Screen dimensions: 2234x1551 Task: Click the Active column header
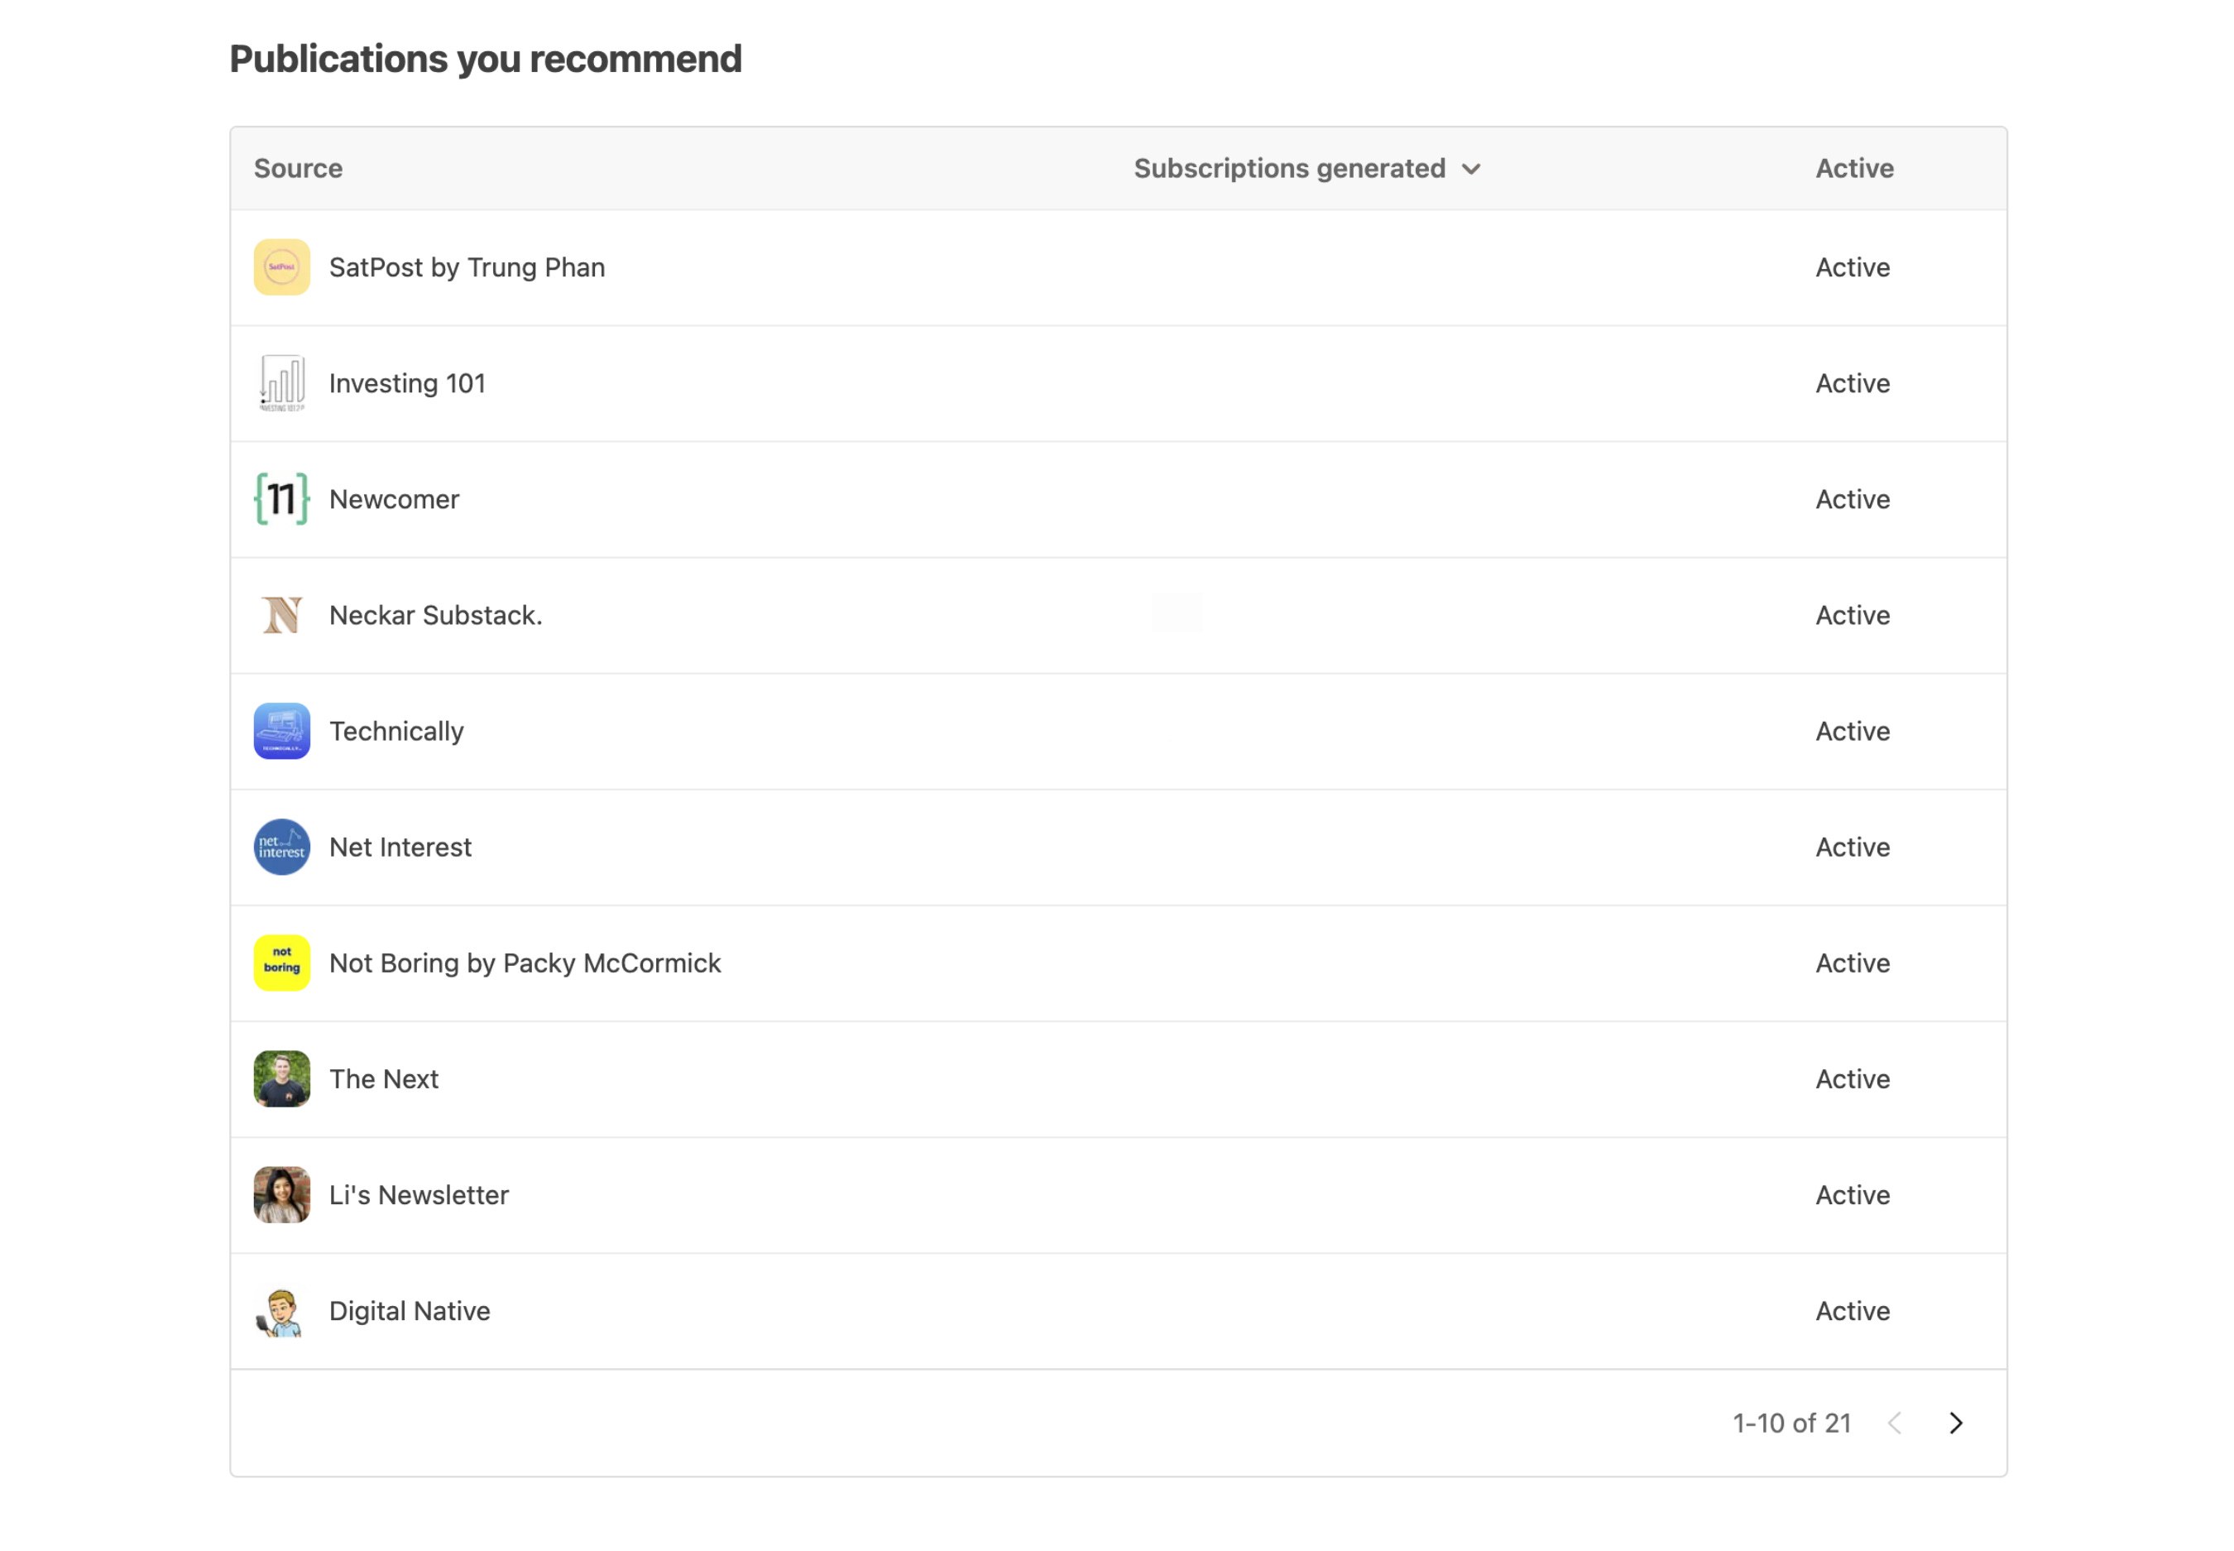coord(1853,168)
